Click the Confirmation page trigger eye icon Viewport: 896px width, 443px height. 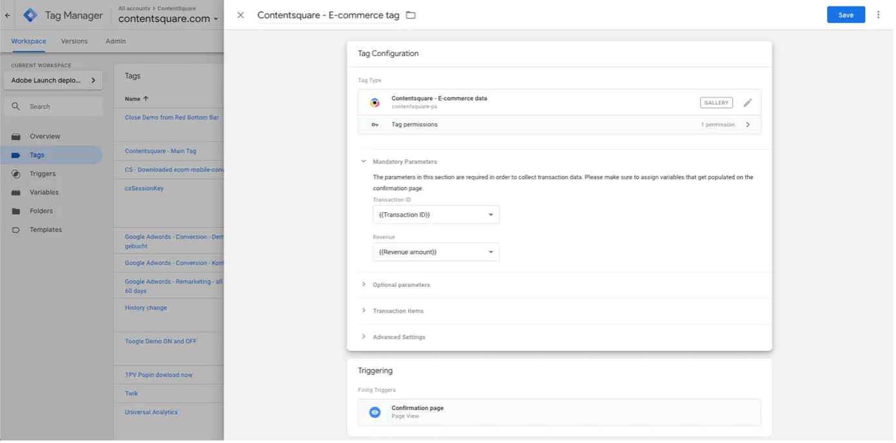375,412
